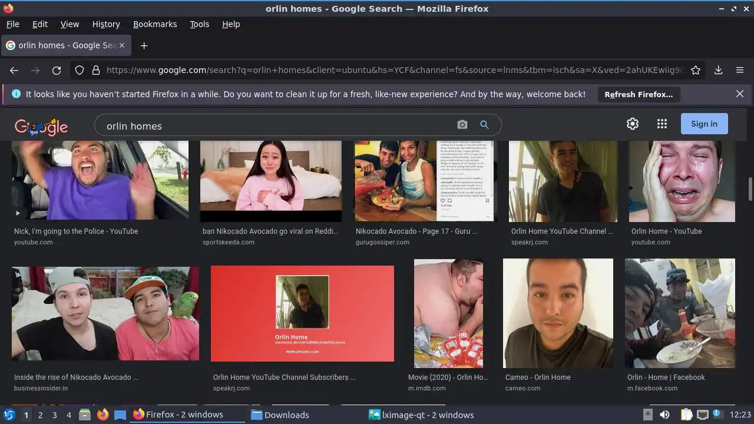754x424 pixels.
Task: Click the Sign in button
Action: coord(705,124)
